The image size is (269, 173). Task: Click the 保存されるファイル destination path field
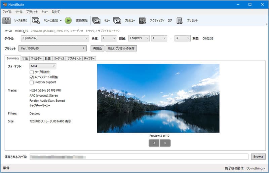(x=139, y=157)
